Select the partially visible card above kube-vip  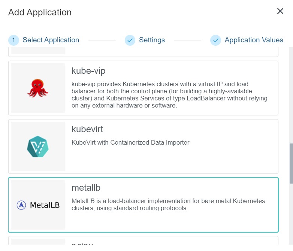pyautogui.click(x=143, y=52)
